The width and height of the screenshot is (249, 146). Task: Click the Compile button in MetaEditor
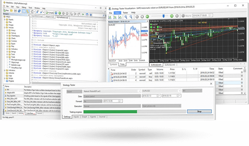click(x=49, y=13)
